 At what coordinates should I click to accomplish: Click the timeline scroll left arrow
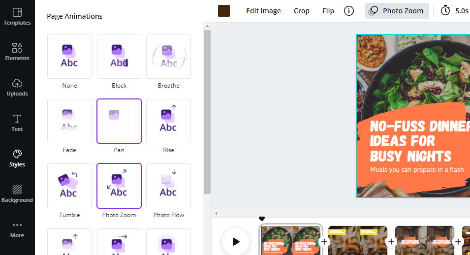[x=216, y=214]
